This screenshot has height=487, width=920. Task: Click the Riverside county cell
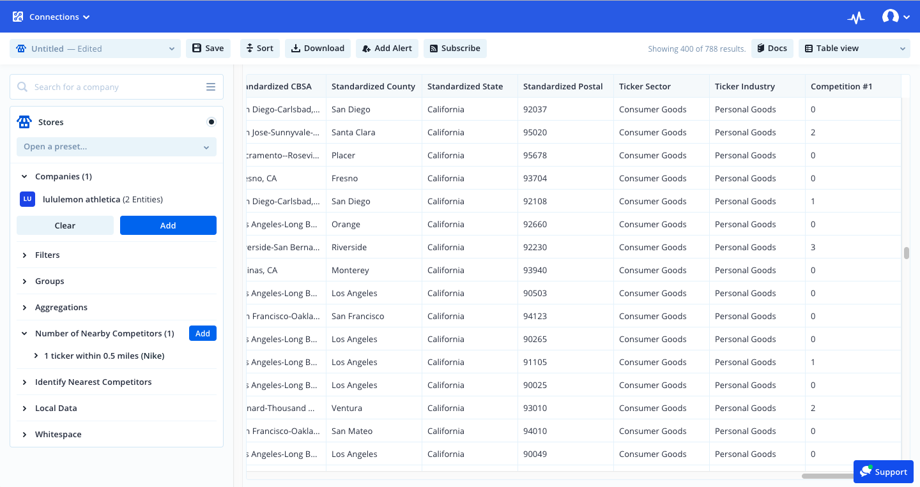pyautogui.click(x=374, y=247)
